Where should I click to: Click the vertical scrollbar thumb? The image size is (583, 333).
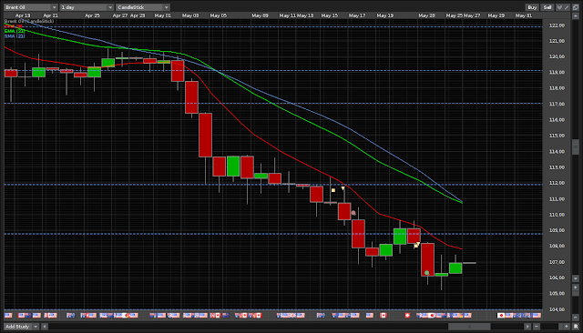575,147
